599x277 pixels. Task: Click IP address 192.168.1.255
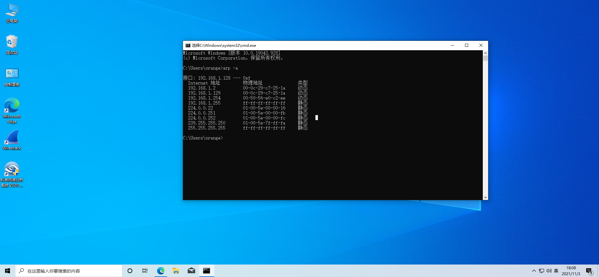coord(204,103)
